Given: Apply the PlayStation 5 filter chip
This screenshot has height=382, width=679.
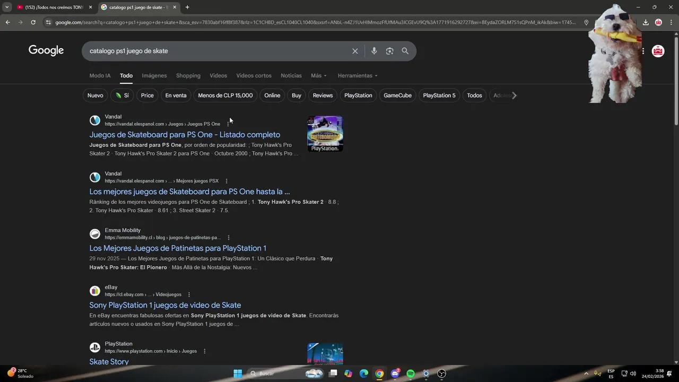Looking at the screenshot, I should click(439, 95).
